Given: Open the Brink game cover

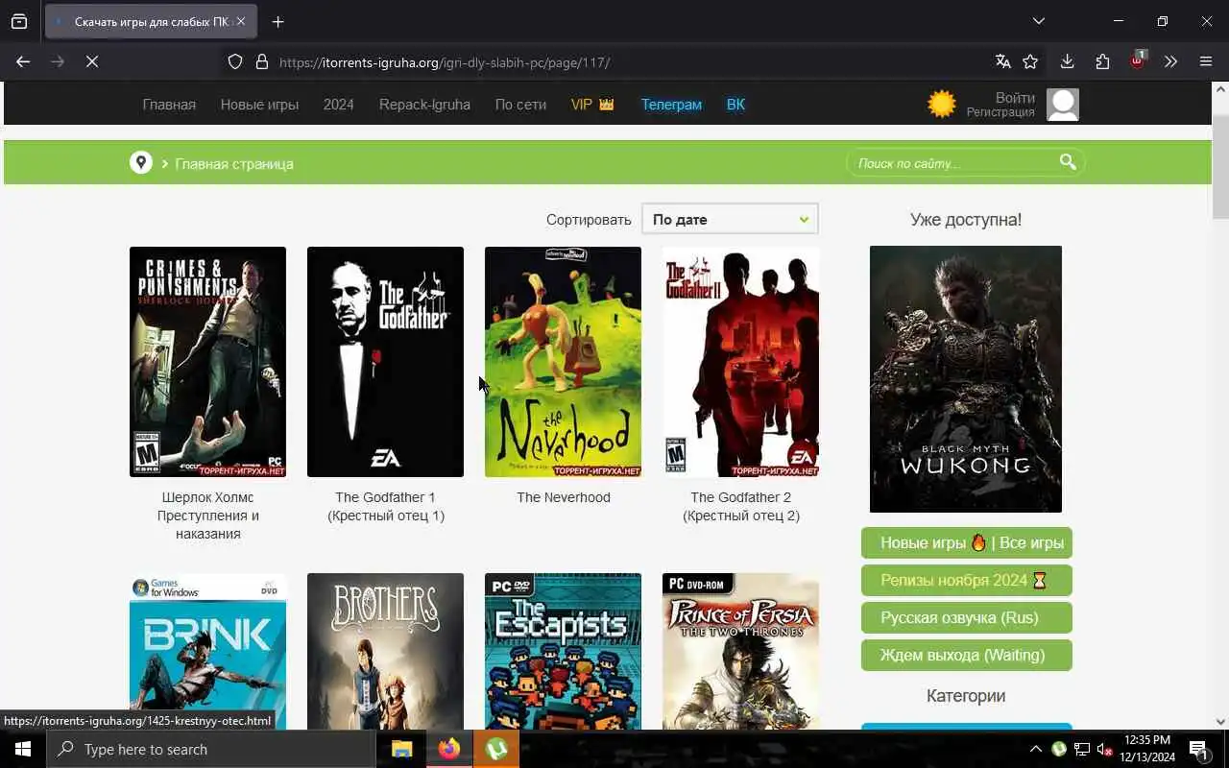Looking at the screenshot, I should point(207,651).
